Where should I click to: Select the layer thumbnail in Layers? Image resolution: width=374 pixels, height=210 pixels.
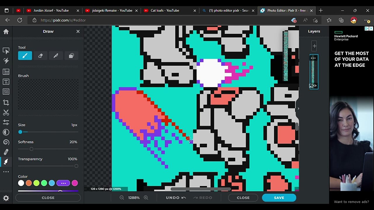click(x=314, y=71)
